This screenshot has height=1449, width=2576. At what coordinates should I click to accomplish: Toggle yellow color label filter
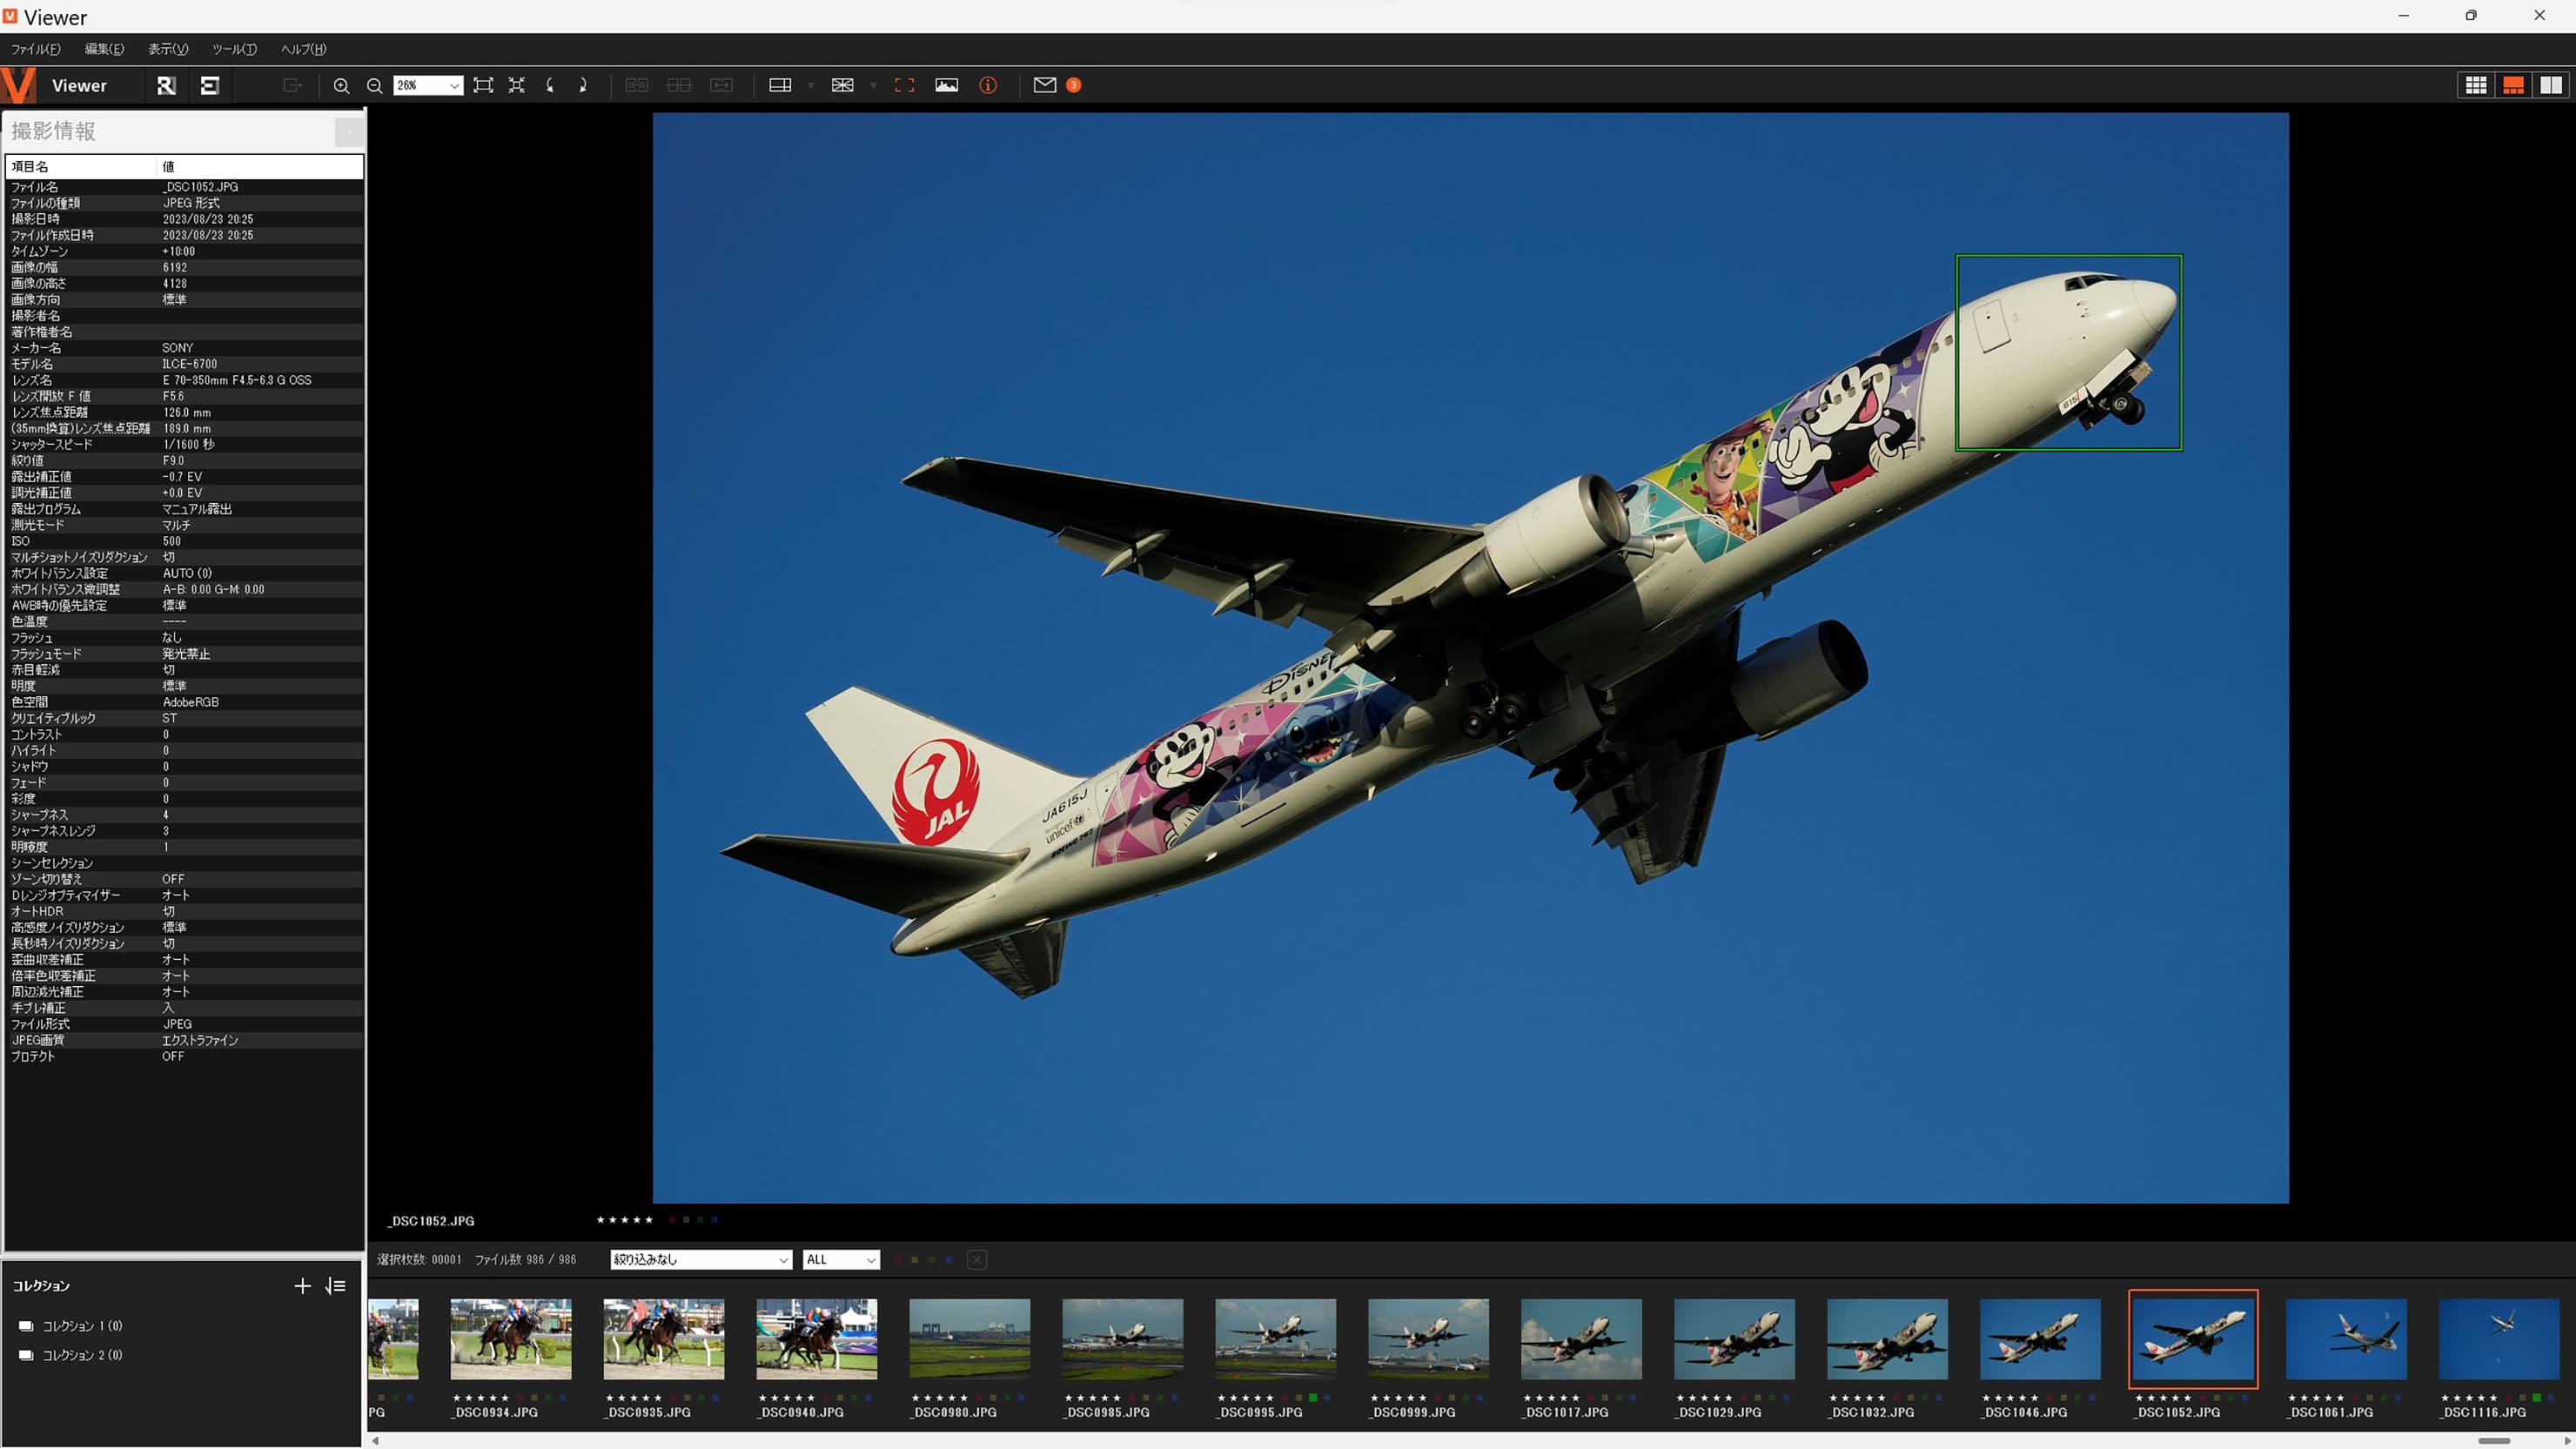[x=915, y=1260]
